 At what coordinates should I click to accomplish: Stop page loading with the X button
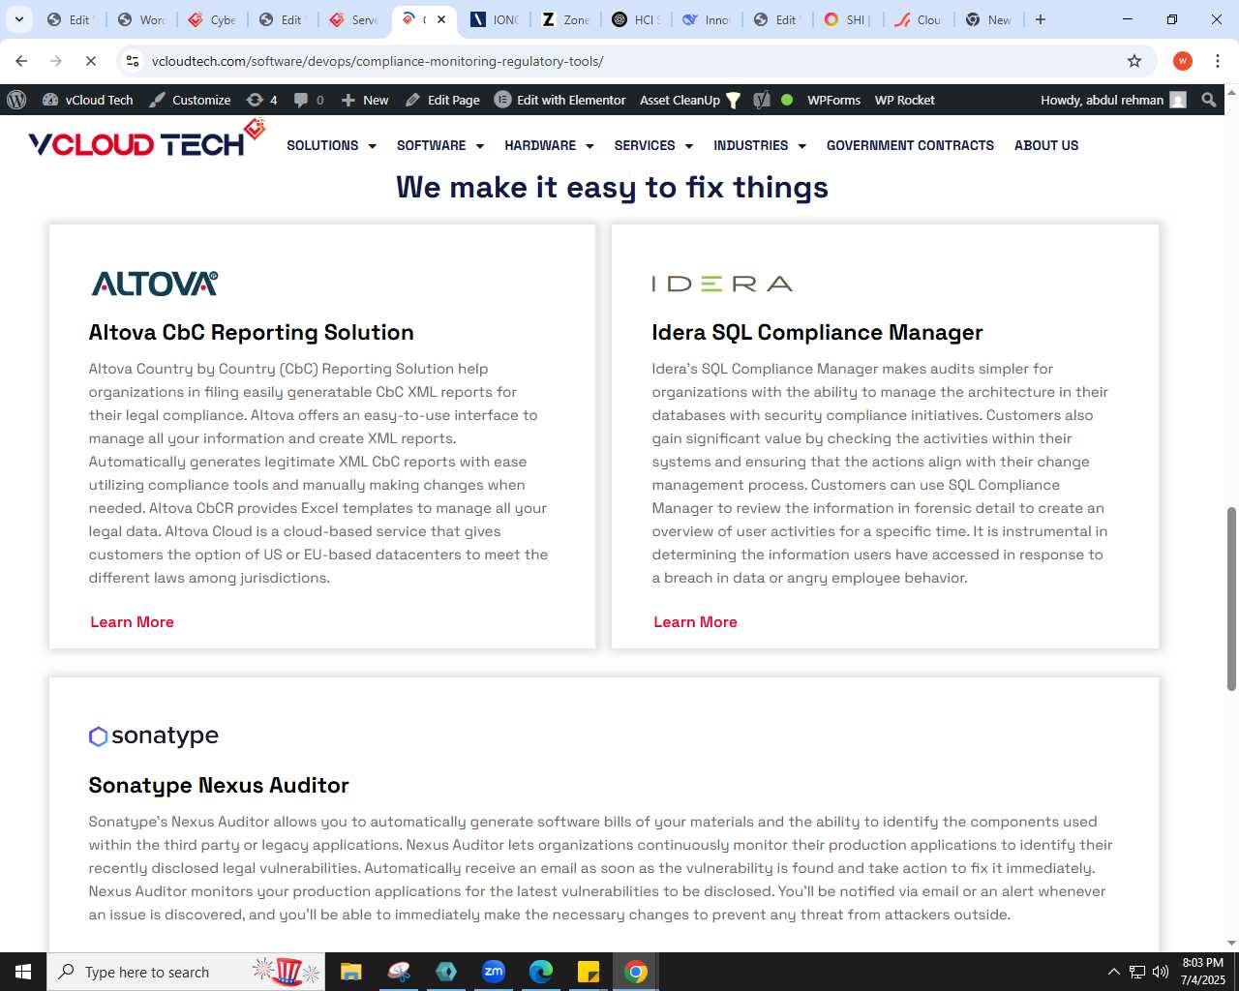[x=90, y=61]
